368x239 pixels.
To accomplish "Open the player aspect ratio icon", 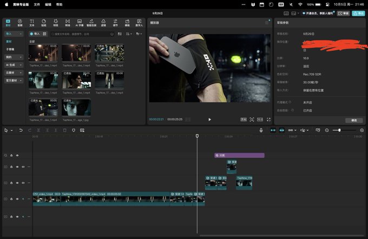I will (260, 119).
